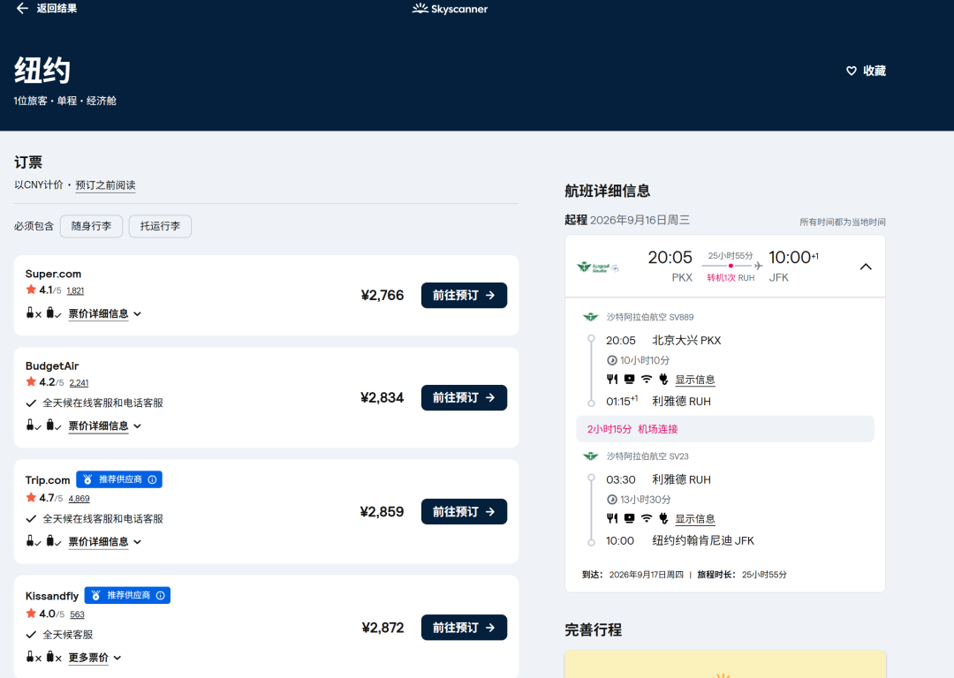Click the entertainment screen icon for SV889
The height and width of the screenshot is (678, 954).
pos(629,379)
